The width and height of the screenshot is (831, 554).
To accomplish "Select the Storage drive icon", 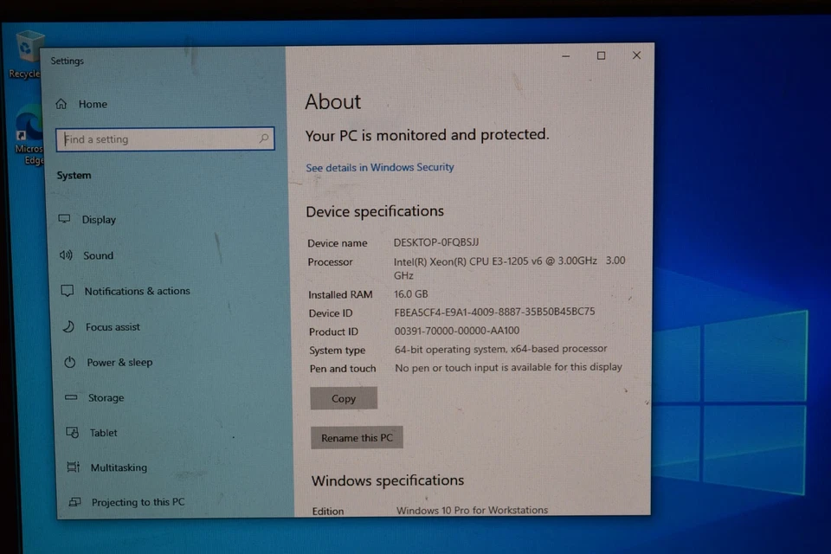I will pyautogui.click(x=71, y=398).
